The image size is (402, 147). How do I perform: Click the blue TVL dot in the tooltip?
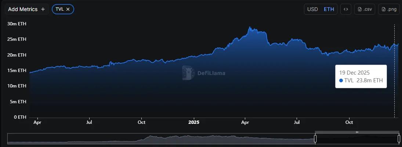pyautogui.click(x=341, y=80)
